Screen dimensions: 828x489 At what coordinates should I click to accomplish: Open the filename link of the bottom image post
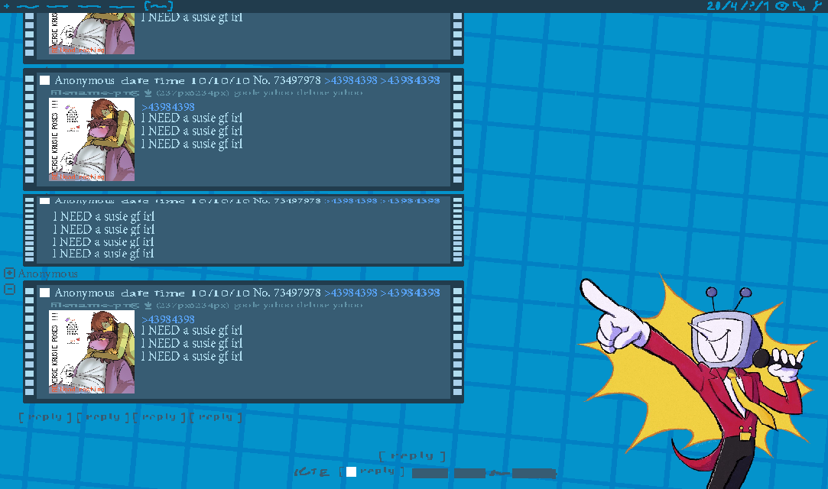click(x=95, y=306)
